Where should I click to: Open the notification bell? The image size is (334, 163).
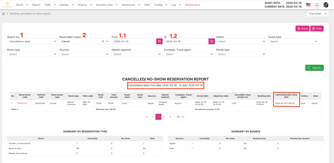tap(317, 5)
